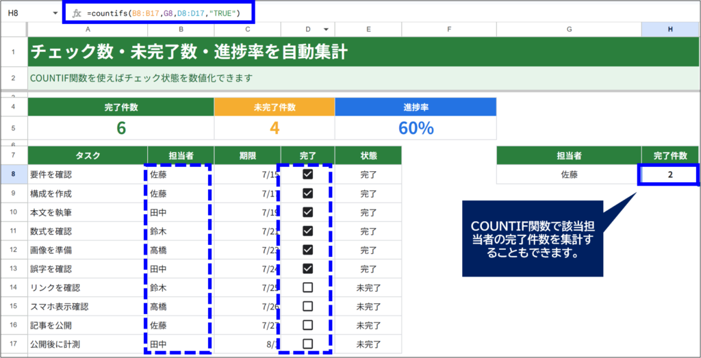The height and width of the screenshot is (358, 701).
Task: Select column A header
Action: (88, 29)
